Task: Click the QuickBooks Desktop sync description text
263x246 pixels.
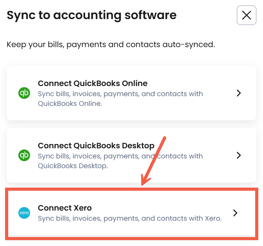Action: 120,161
